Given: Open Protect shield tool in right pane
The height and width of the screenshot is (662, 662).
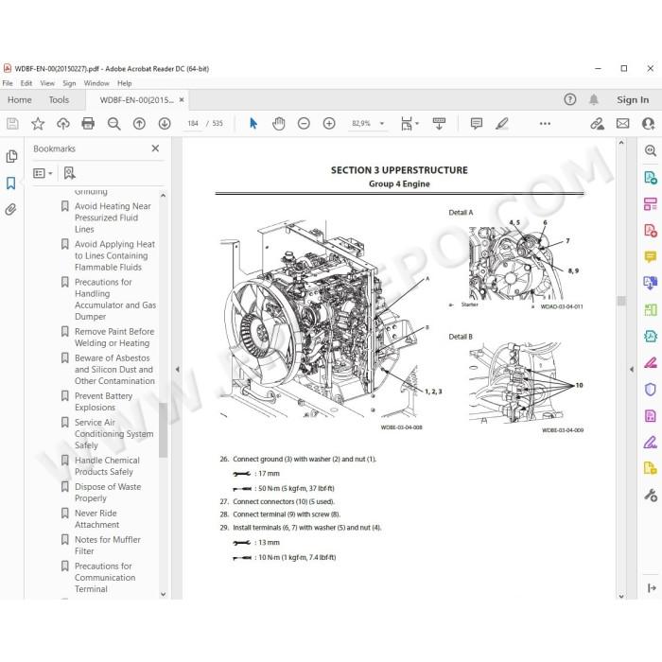Looking at the screenshot, I should [651, 390].
